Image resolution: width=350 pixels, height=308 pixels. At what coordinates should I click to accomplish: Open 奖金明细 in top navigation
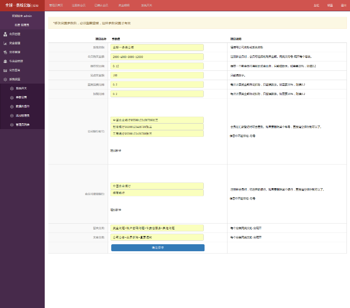pos(124,5)
